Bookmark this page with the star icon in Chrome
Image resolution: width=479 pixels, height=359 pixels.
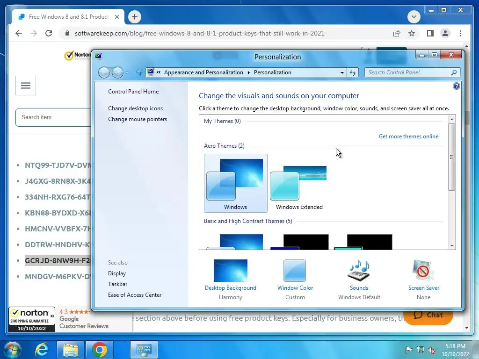[412, 33]
